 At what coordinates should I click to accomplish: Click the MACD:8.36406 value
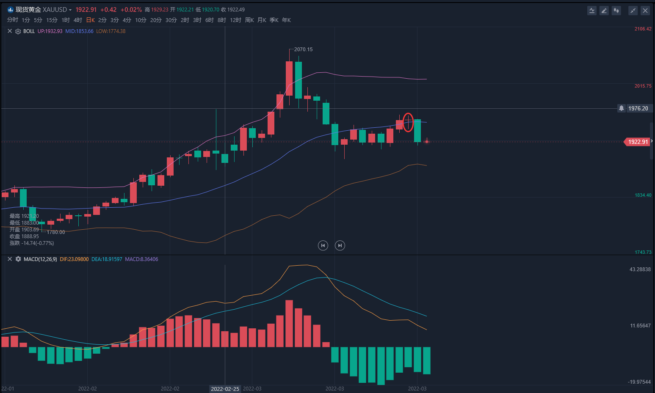coord(141,259)
